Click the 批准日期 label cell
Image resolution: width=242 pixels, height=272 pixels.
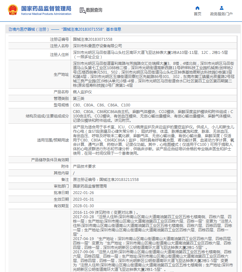[40, 193]
